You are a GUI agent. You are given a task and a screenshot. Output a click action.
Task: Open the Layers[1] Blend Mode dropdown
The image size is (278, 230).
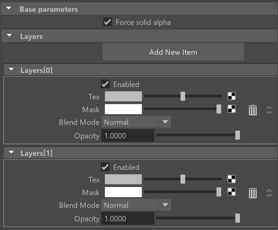pyautogui.click(x=136, y=205)
